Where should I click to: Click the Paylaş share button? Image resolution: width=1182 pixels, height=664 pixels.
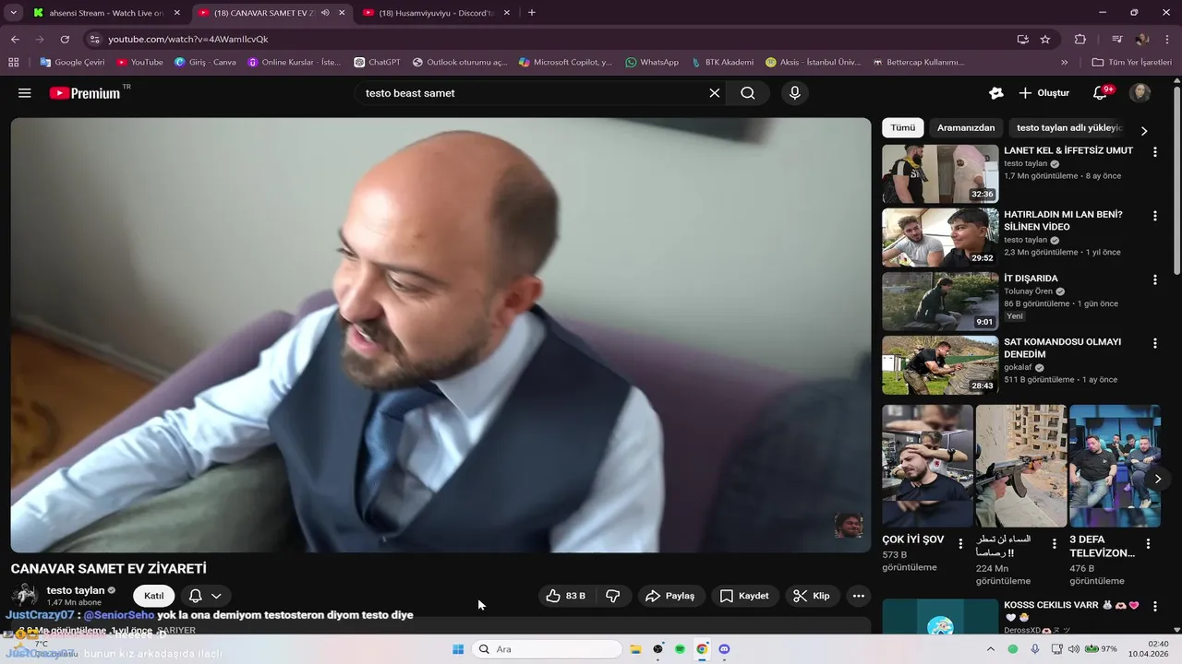(x=670, y=596)
